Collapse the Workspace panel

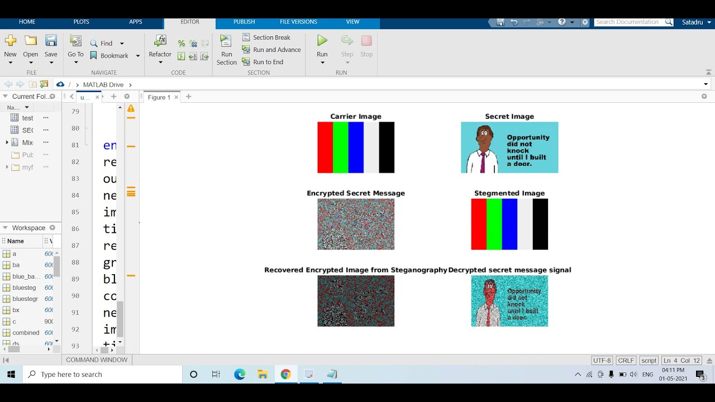(x=6, y=228)
